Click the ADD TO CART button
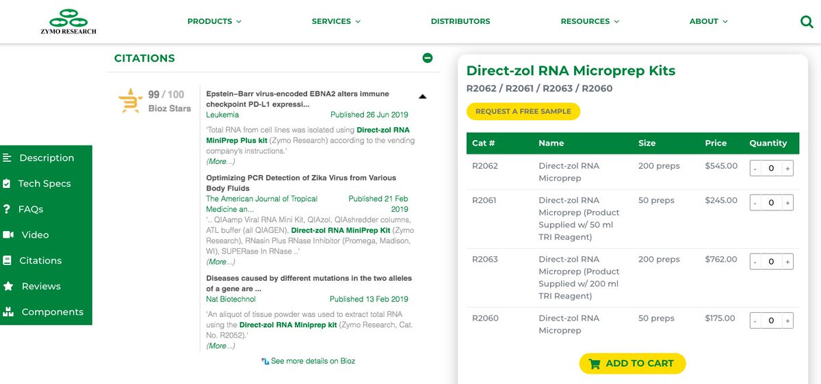This screenshot has width=821, height=384. (632, 364)
